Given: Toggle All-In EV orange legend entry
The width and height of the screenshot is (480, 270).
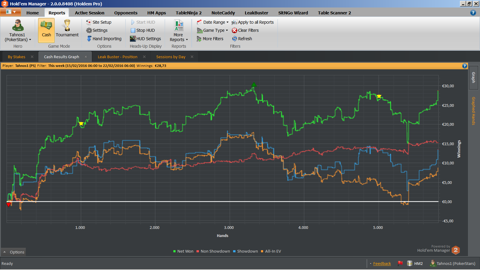Looking at the screenshot, I should [x=271, y=251].
